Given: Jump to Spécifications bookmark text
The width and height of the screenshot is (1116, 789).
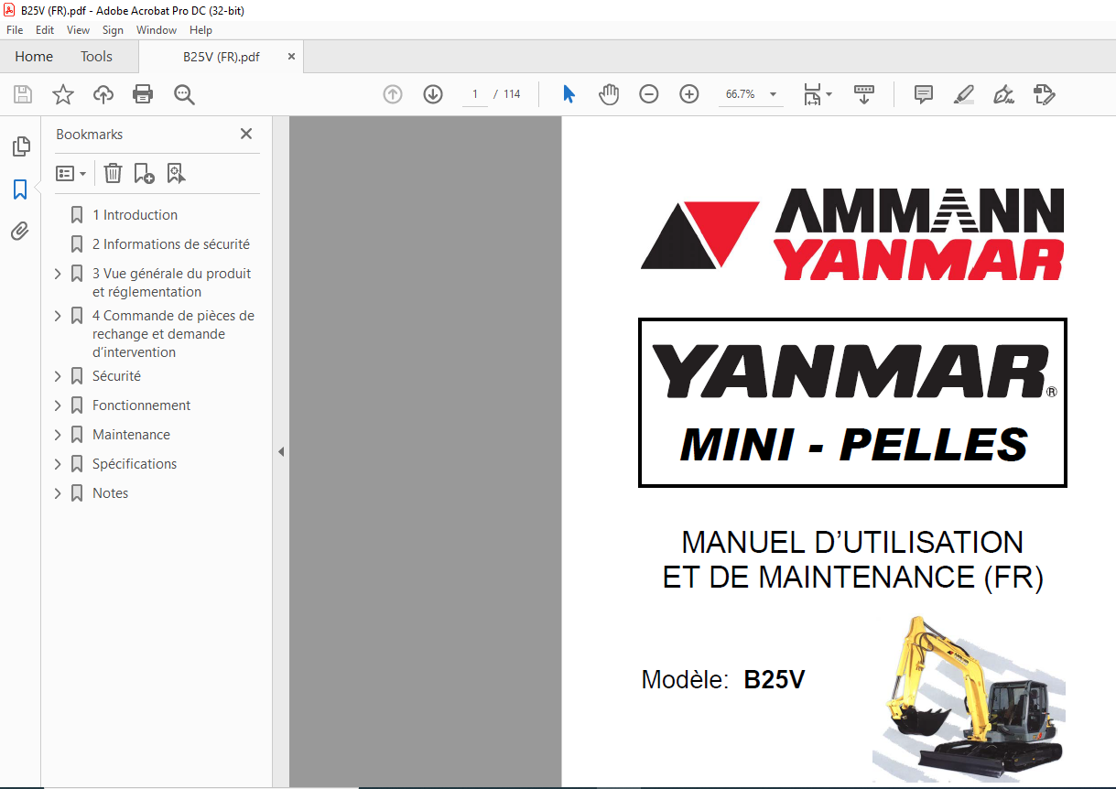Looking at the screenshot, I should (135, 464).
